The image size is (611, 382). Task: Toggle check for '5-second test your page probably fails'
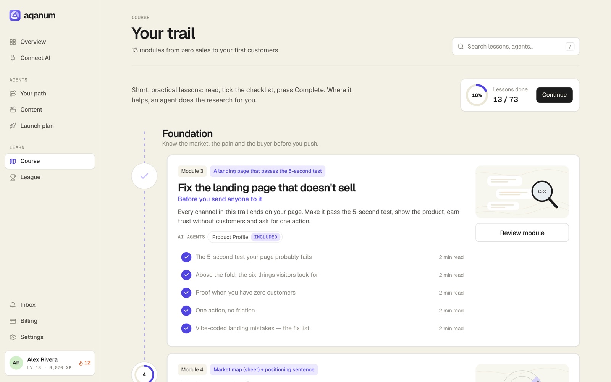186,257
